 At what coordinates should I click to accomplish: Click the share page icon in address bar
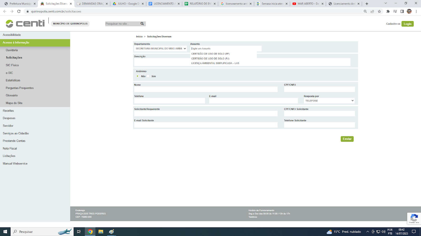(372, 11)
